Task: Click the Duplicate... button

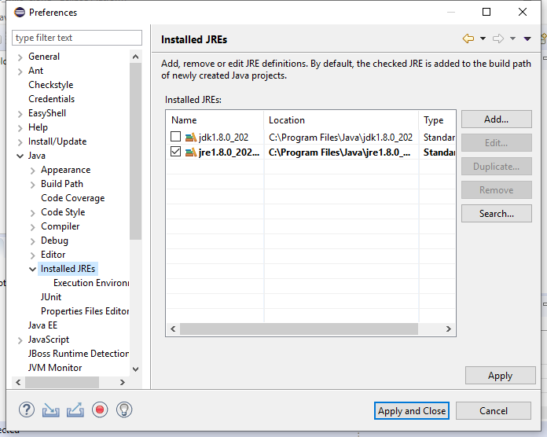Action: tap(497, 167)
